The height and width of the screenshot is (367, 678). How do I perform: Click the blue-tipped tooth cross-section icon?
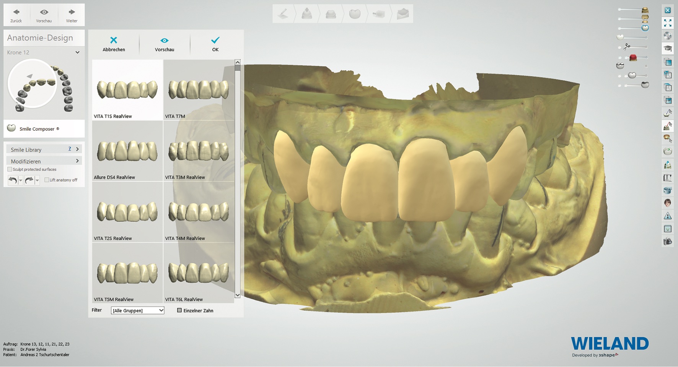tap(668, 165)
